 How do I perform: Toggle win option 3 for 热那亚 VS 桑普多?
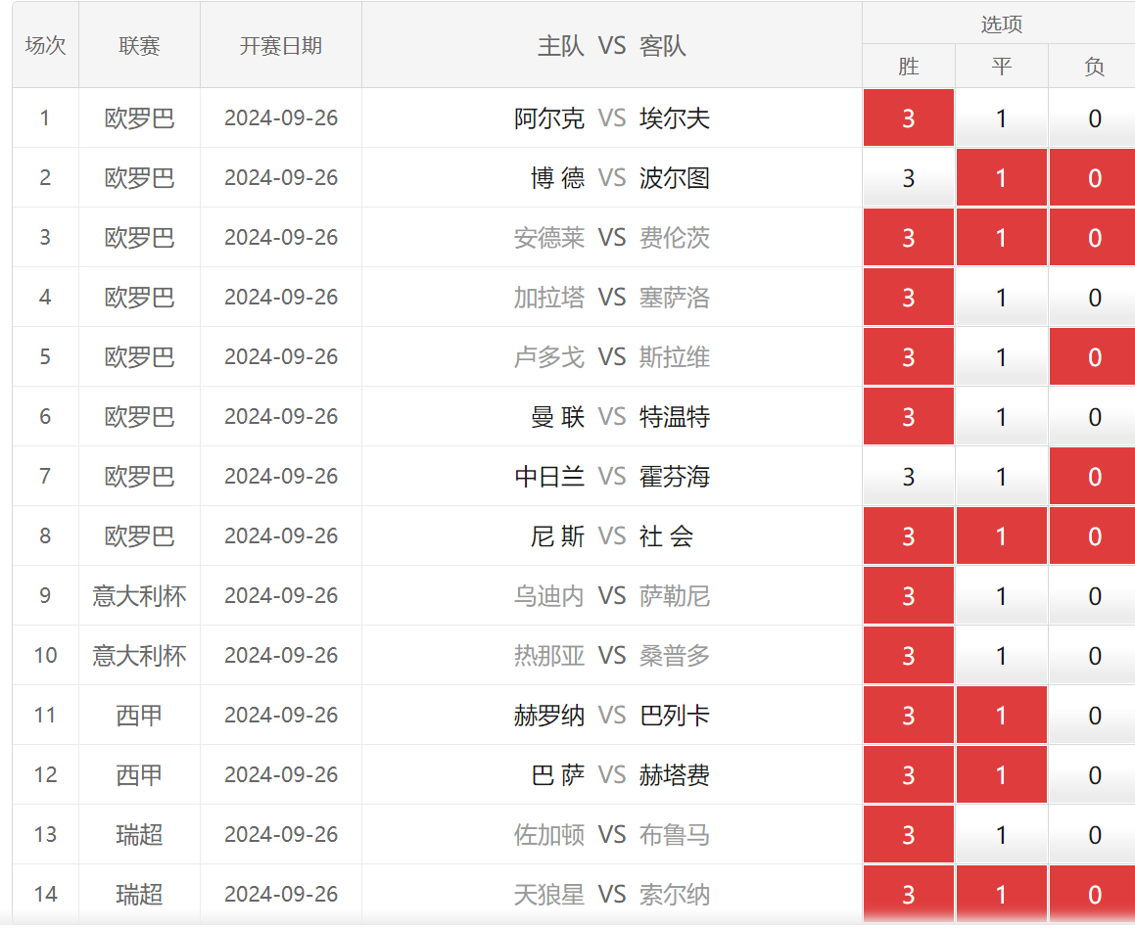(x=909, y=656)
